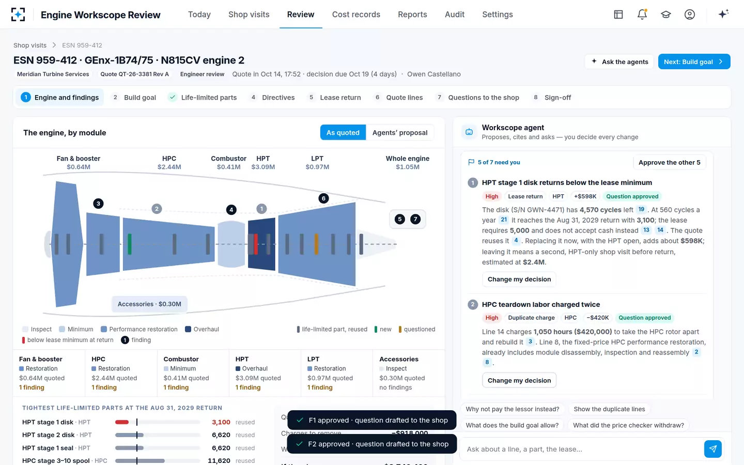Click the HPT module card
The image size is (744, 465).
click(x=265, y=373)
